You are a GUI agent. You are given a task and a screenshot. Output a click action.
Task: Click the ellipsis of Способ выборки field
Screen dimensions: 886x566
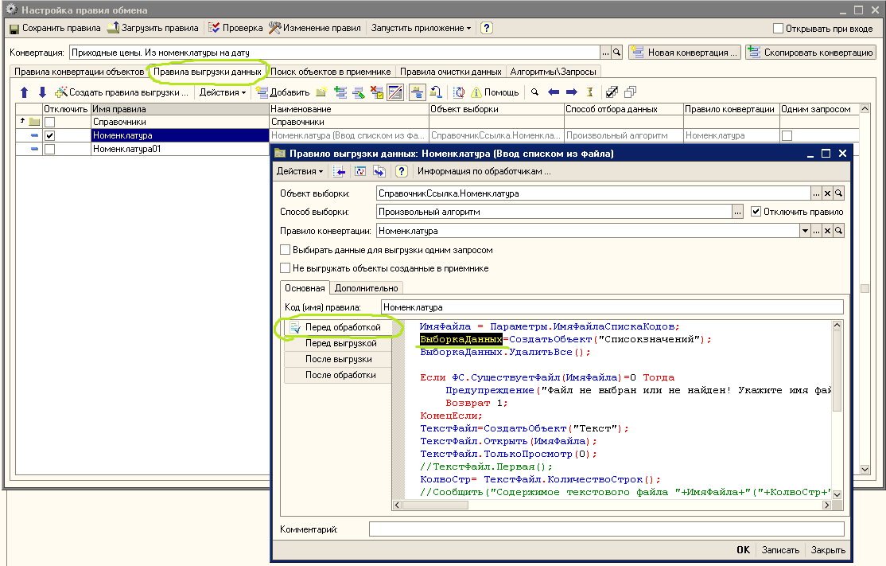(x=737, y=212)
